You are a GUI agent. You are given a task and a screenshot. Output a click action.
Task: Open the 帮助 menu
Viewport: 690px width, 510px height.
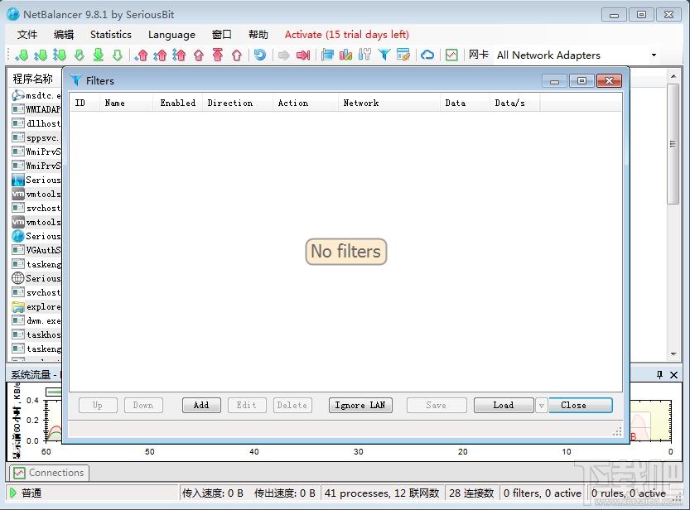(258, 34)
